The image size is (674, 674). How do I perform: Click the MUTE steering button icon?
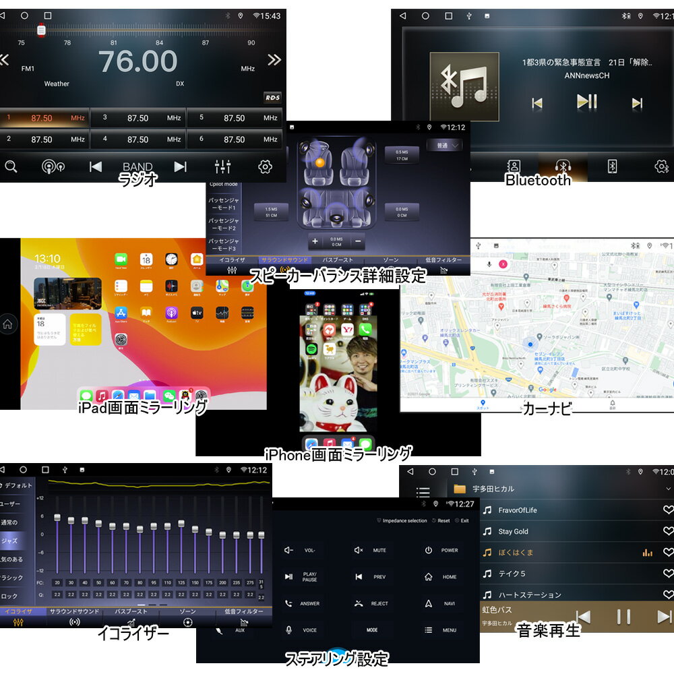click(x=359, y=550)
